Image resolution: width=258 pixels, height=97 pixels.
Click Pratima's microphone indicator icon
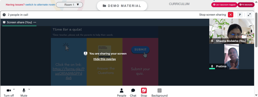pos(212,66)
